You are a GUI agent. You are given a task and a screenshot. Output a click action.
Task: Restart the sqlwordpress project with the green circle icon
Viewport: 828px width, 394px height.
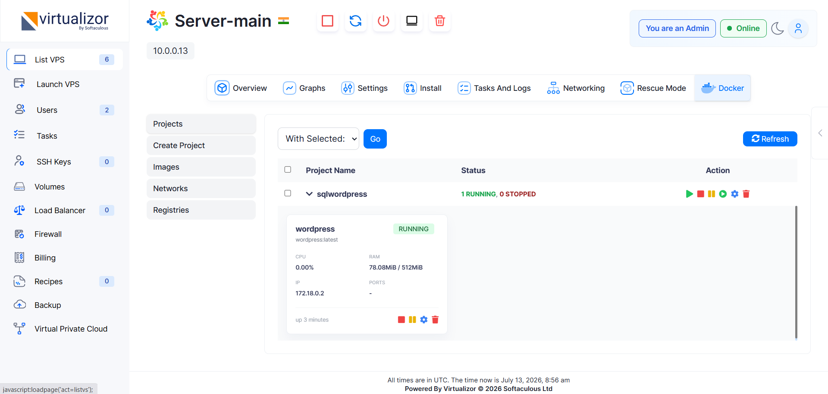723,194
